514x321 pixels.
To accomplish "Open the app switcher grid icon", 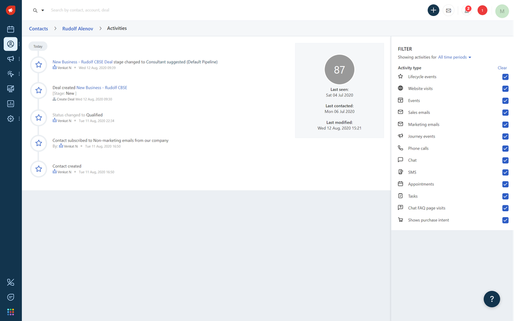I will tap(10, 312).
